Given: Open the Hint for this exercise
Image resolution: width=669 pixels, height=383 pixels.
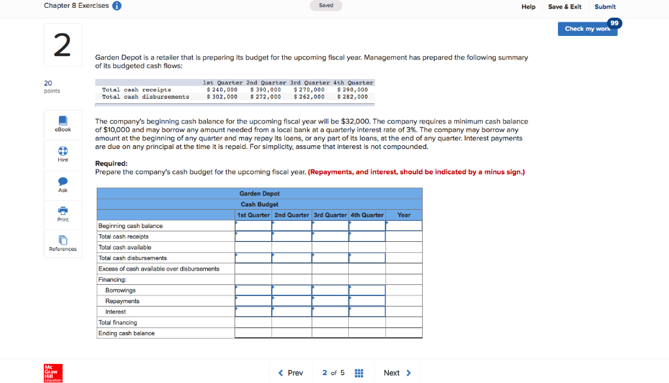Looking at the screenshot, I should pos(62,155).
